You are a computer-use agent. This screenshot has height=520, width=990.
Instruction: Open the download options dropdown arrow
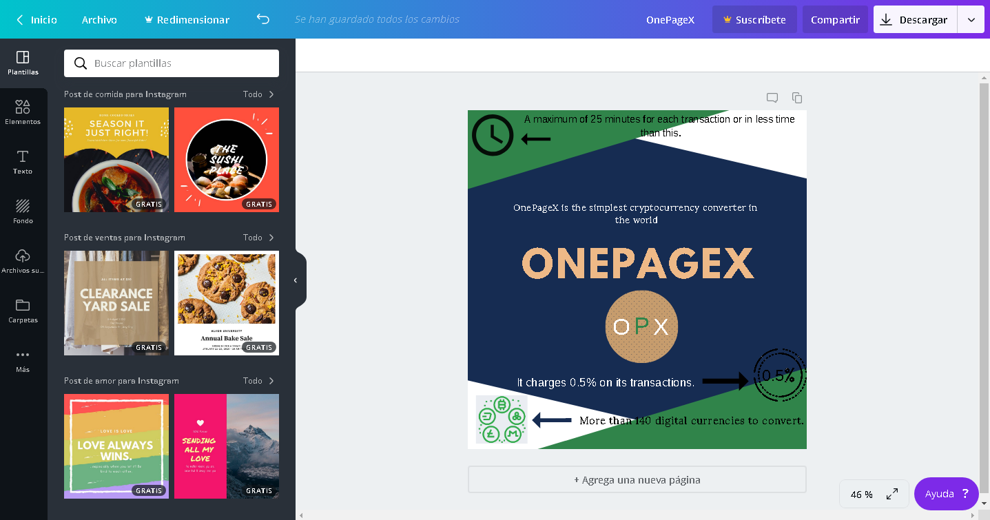pyautogui.click(x=971, y=20)
